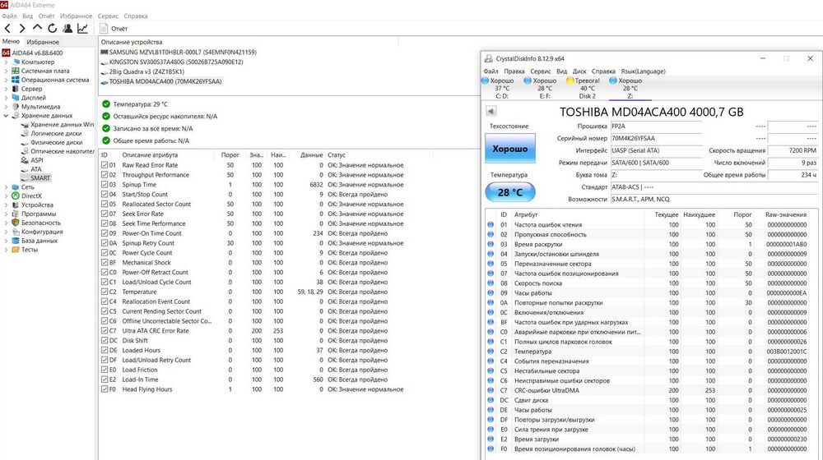Select the 2Big Quadra v3 drive entry
The image size is (823, 460).
point(142,71)
